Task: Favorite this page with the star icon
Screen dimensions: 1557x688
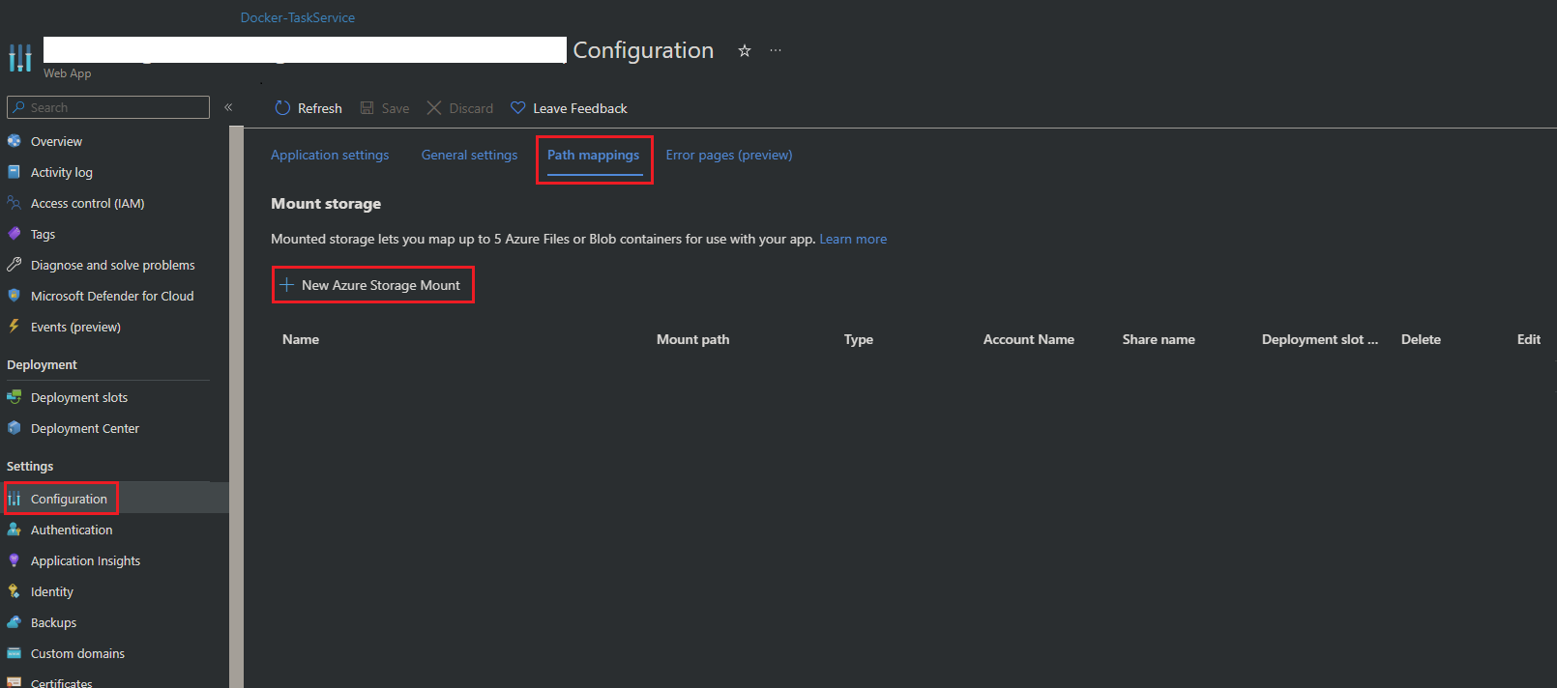Action: click(x=745, y=50)
